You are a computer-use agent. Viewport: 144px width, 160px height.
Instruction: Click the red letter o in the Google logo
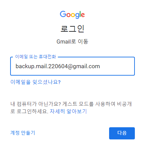point(68,15)
